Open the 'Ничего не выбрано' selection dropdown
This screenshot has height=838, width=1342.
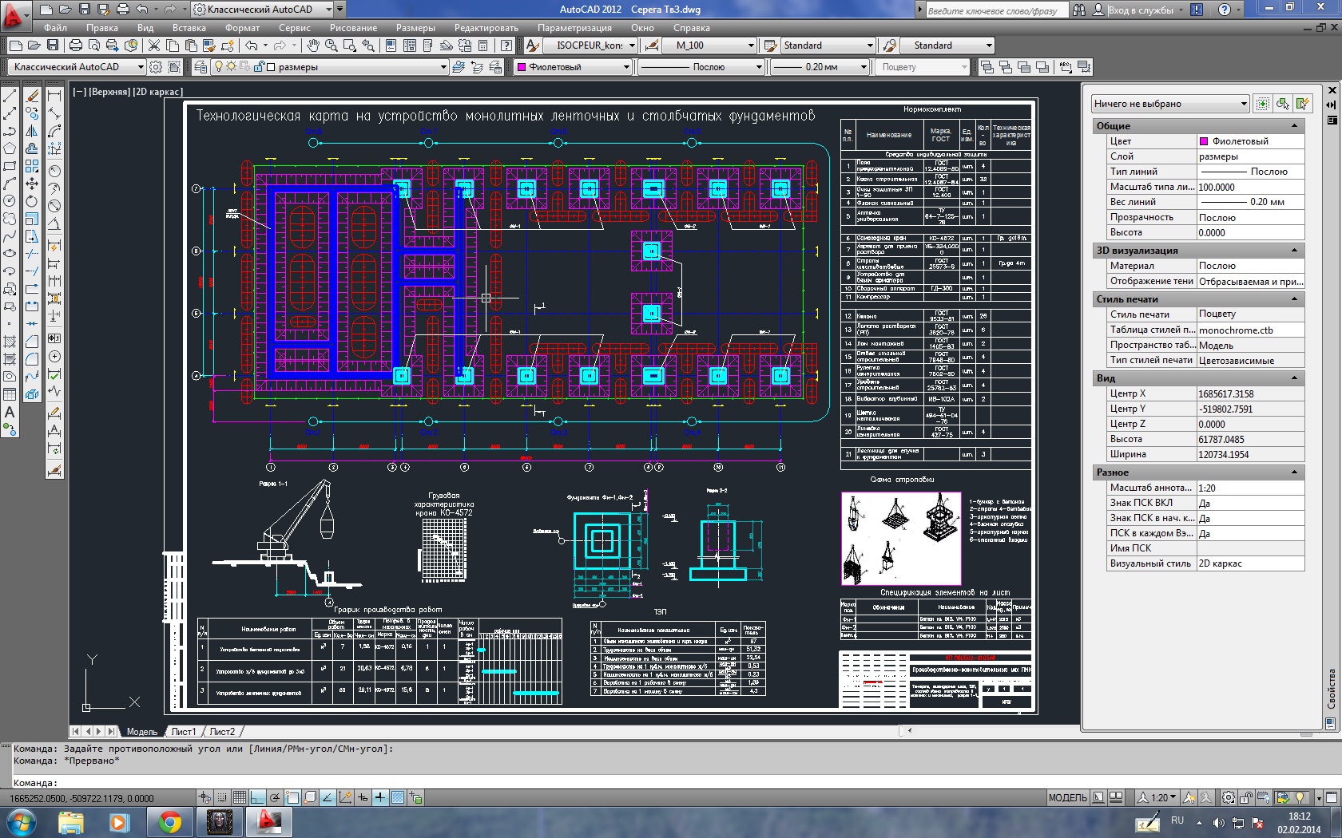[x=1169, y=104]
